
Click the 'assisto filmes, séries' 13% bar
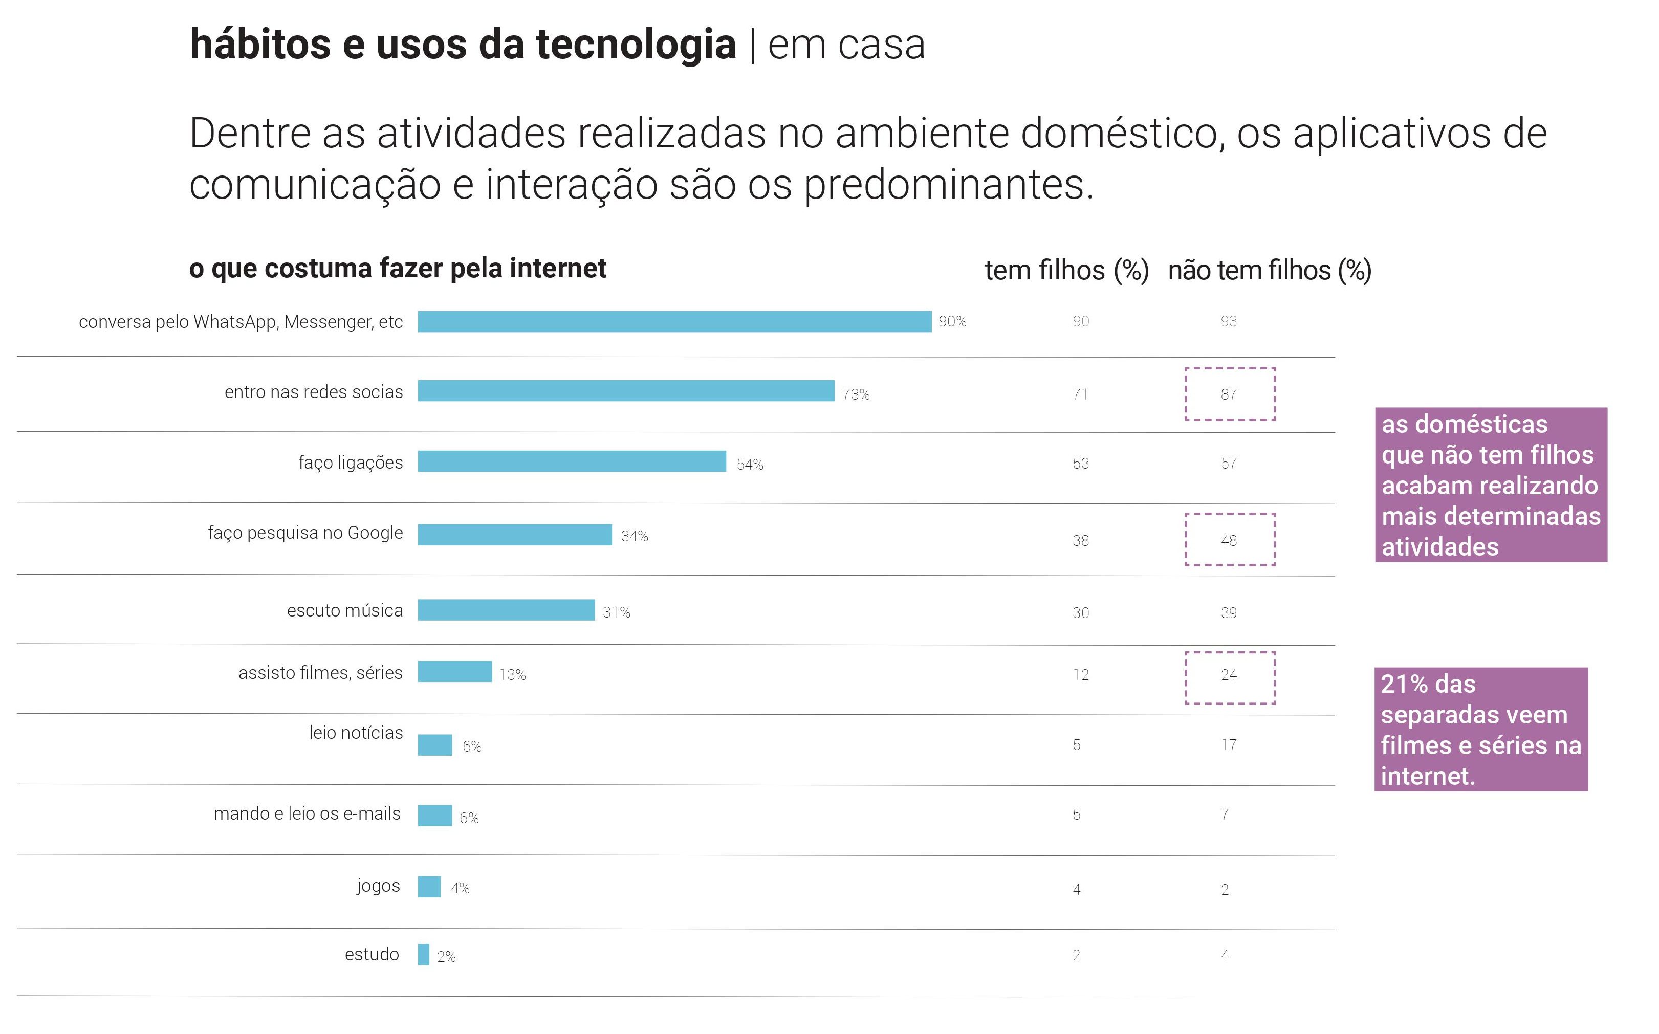[x=455, y=672]
